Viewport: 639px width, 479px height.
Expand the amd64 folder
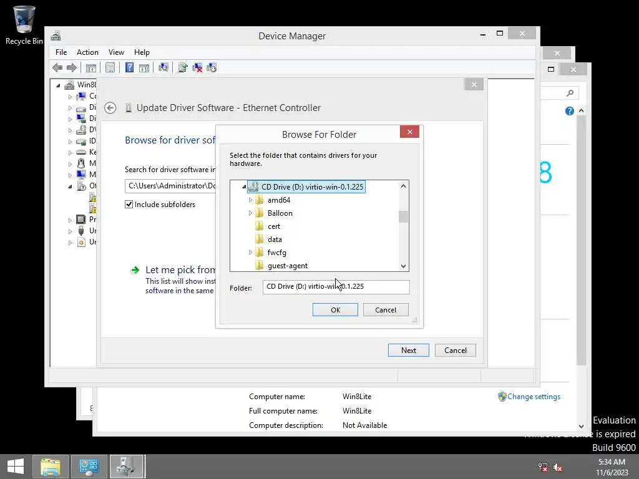[250, 200]
